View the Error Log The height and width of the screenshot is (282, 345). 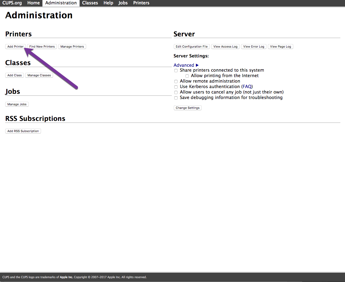(254, 46)
